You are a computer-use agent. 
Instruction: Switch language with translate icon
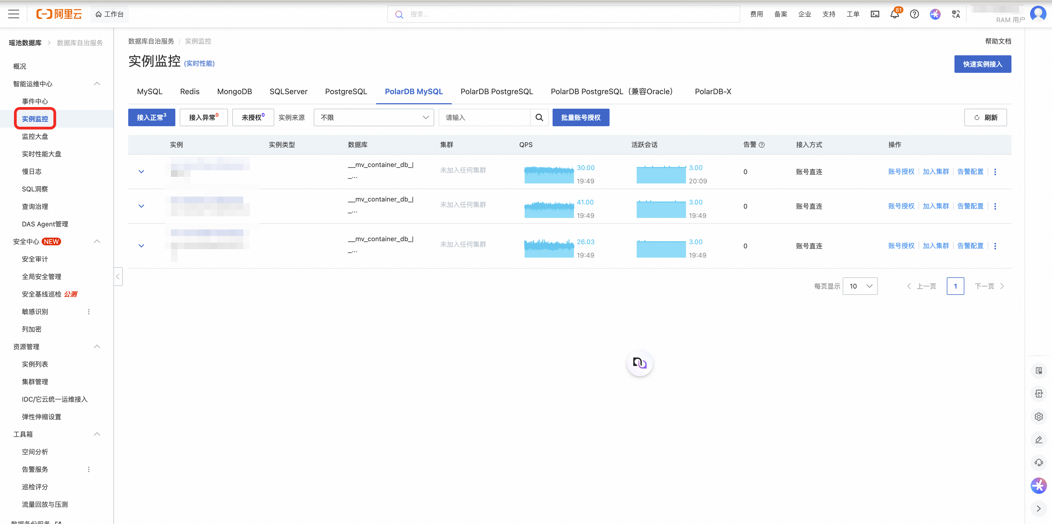pos(956,14)
